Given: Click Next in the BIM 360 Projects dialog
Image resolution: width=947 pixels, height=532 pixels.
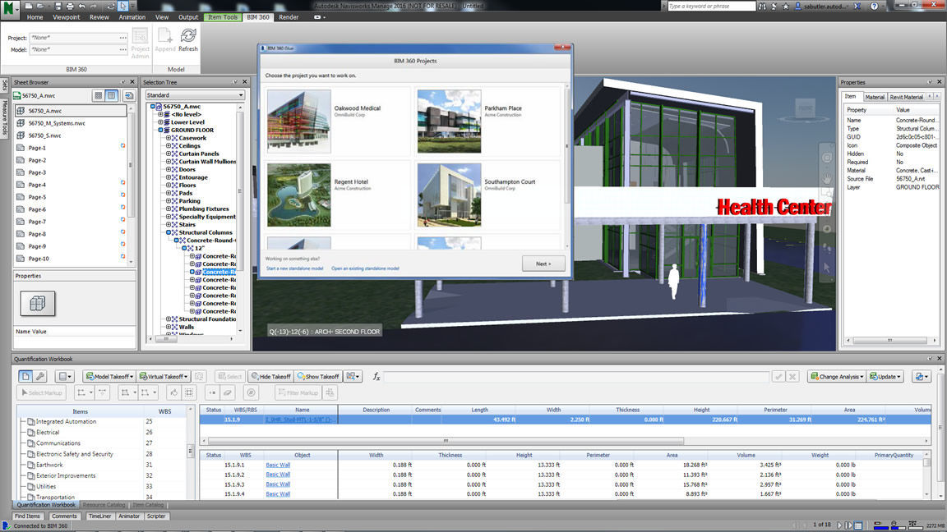Looking at the screenshot, I should point(543,264).
